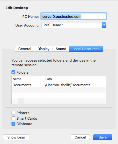Switch to the Display tab
118x144 pixels.
[43, 49]
